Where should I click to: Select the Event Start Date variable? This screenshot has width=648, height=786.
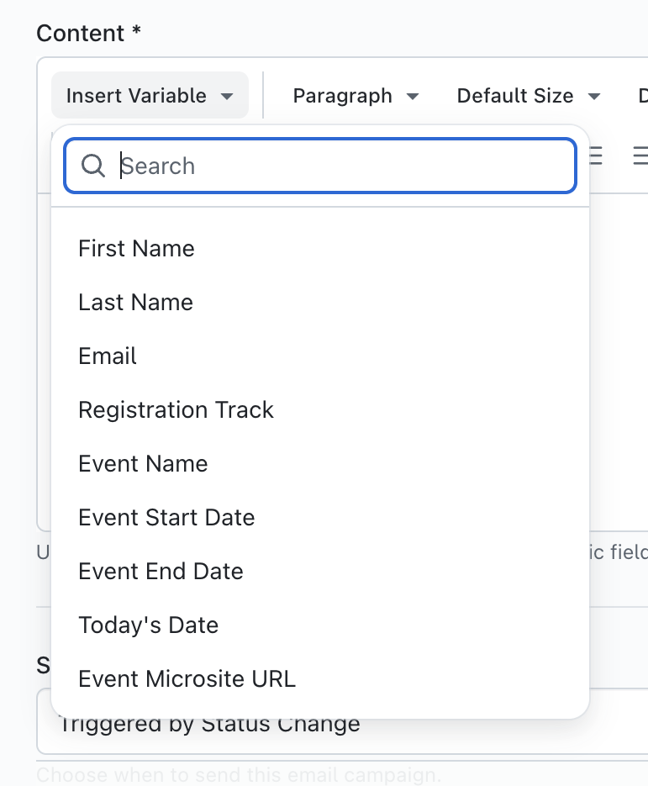[166, 518]
